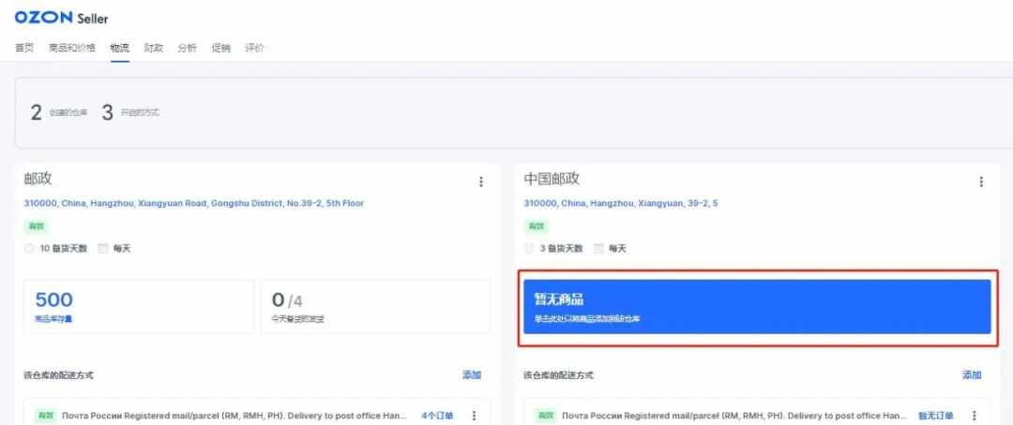Open the 评价 tab
The image size is (1013, 425).
[x=254, y=48]
